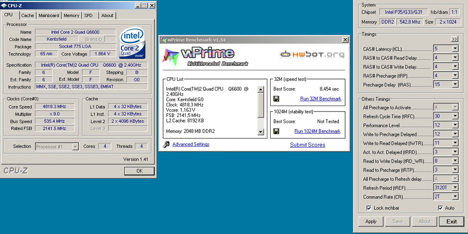Open the Performance Level dropdown

click(455, 125)
